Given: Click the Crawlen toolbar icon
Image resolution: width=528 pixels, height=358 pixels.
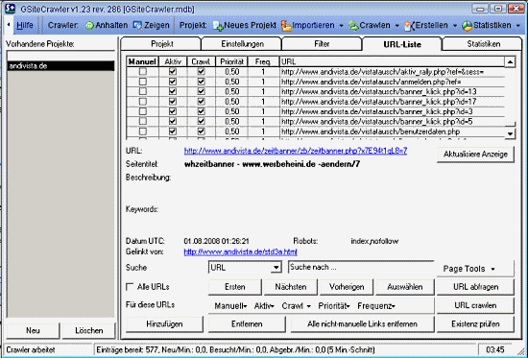Looking at the screenshot, I should 353,26.
